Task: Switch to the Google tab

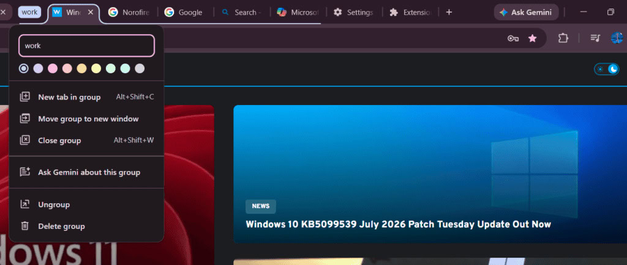Action: click(185, 12)
